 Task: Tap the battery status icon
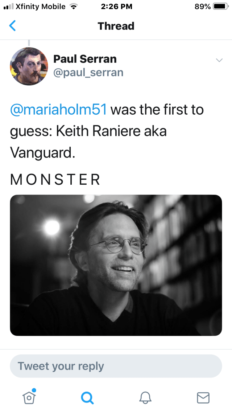click(x=220, y=7)
